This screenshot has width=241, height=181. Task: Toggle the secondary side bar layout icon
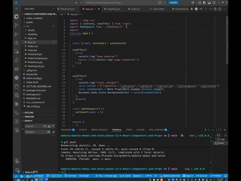(x=214, y=3)
